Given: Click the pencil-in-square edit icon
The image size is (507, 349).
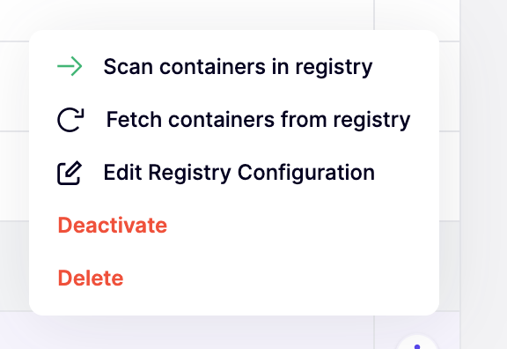Looking at the screenshot, I should 70,173.
